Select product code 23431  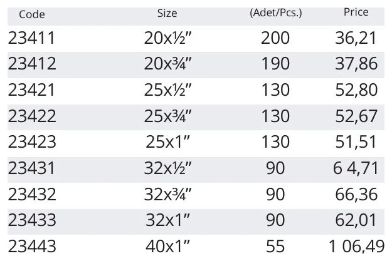coord(31,168)
